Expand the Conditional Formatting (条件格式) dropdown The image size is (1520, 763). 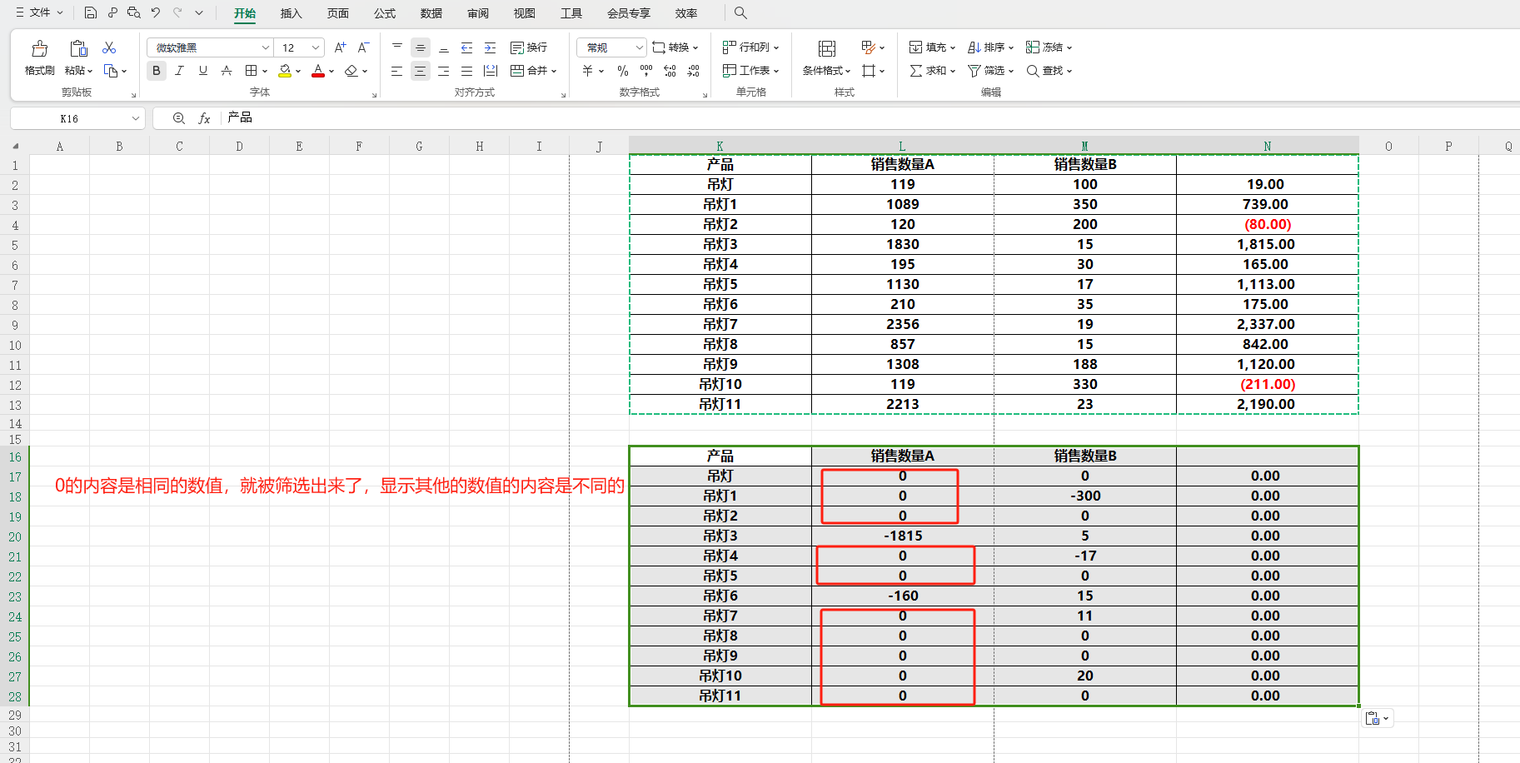[848, 71]
